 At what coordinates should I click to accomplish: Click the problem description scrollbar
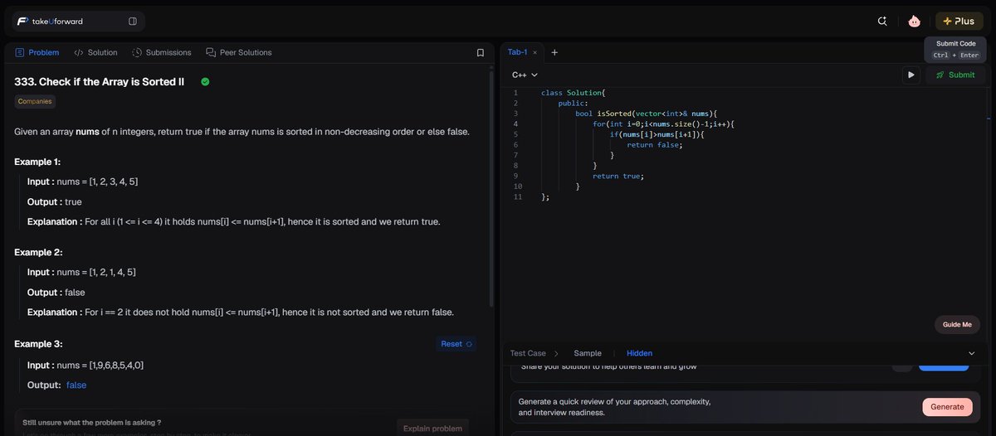491,191
